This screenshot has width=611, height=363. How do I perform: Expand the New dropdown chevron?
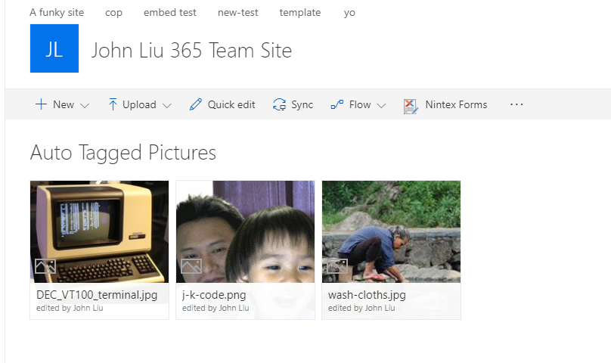click(84, 105)
